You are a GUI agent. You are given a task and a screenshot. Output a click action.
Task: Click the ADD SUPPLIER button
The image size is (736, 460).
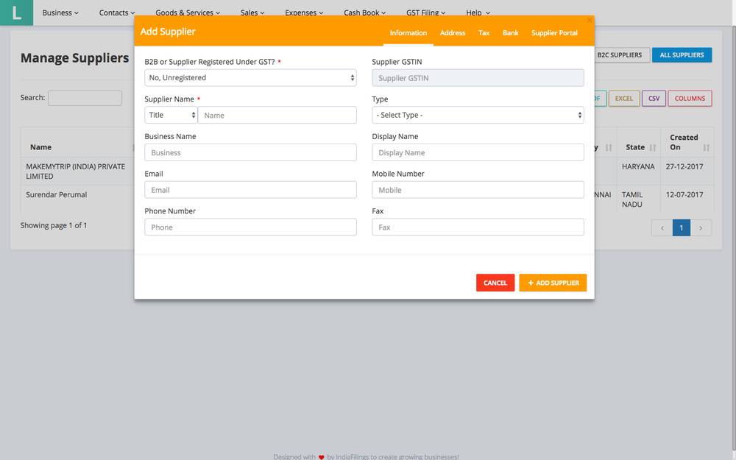point(553,282)
